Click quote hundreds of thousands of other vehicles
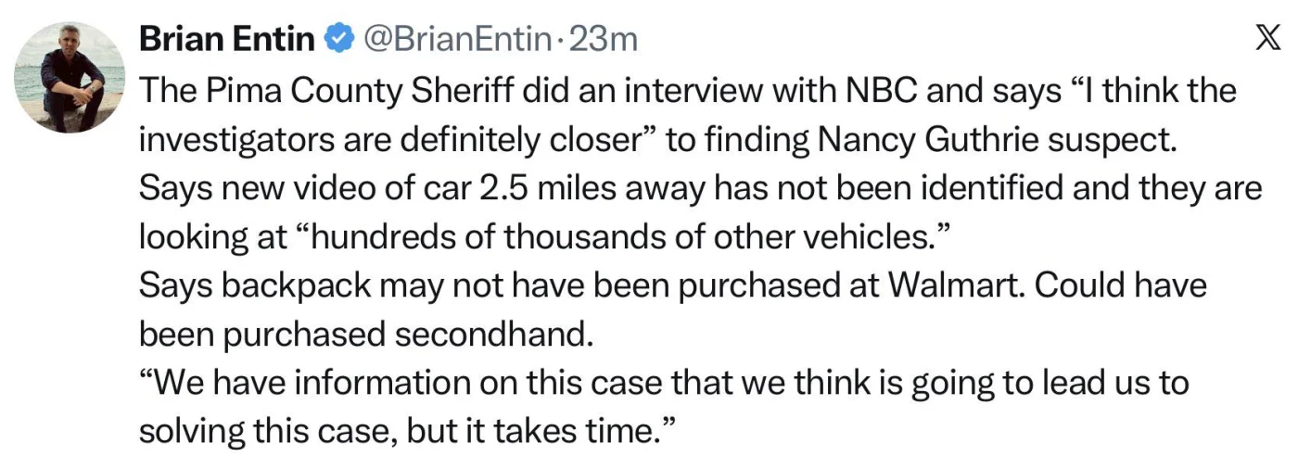 (x=621, y=236)
